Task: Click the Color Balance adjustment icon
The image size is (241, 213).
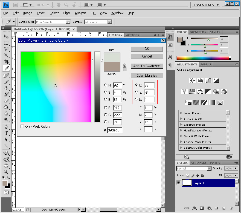Action: (x=200, y=91)
